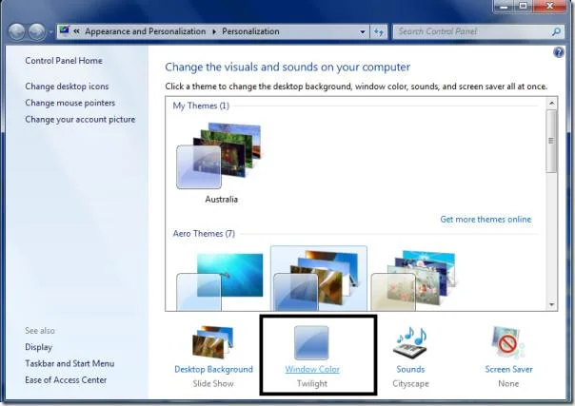Click the themes list scrollbar thumb
This screenshot has width=575, height=406.
551,141
